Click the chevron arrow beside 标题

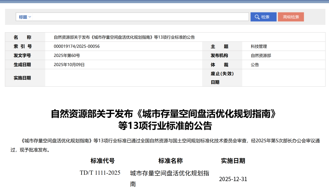pos(30,17)
